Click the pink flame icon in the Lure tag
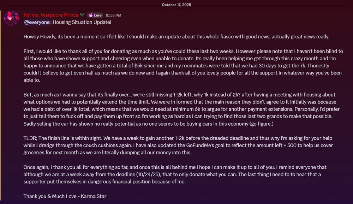 click(90, 15)
